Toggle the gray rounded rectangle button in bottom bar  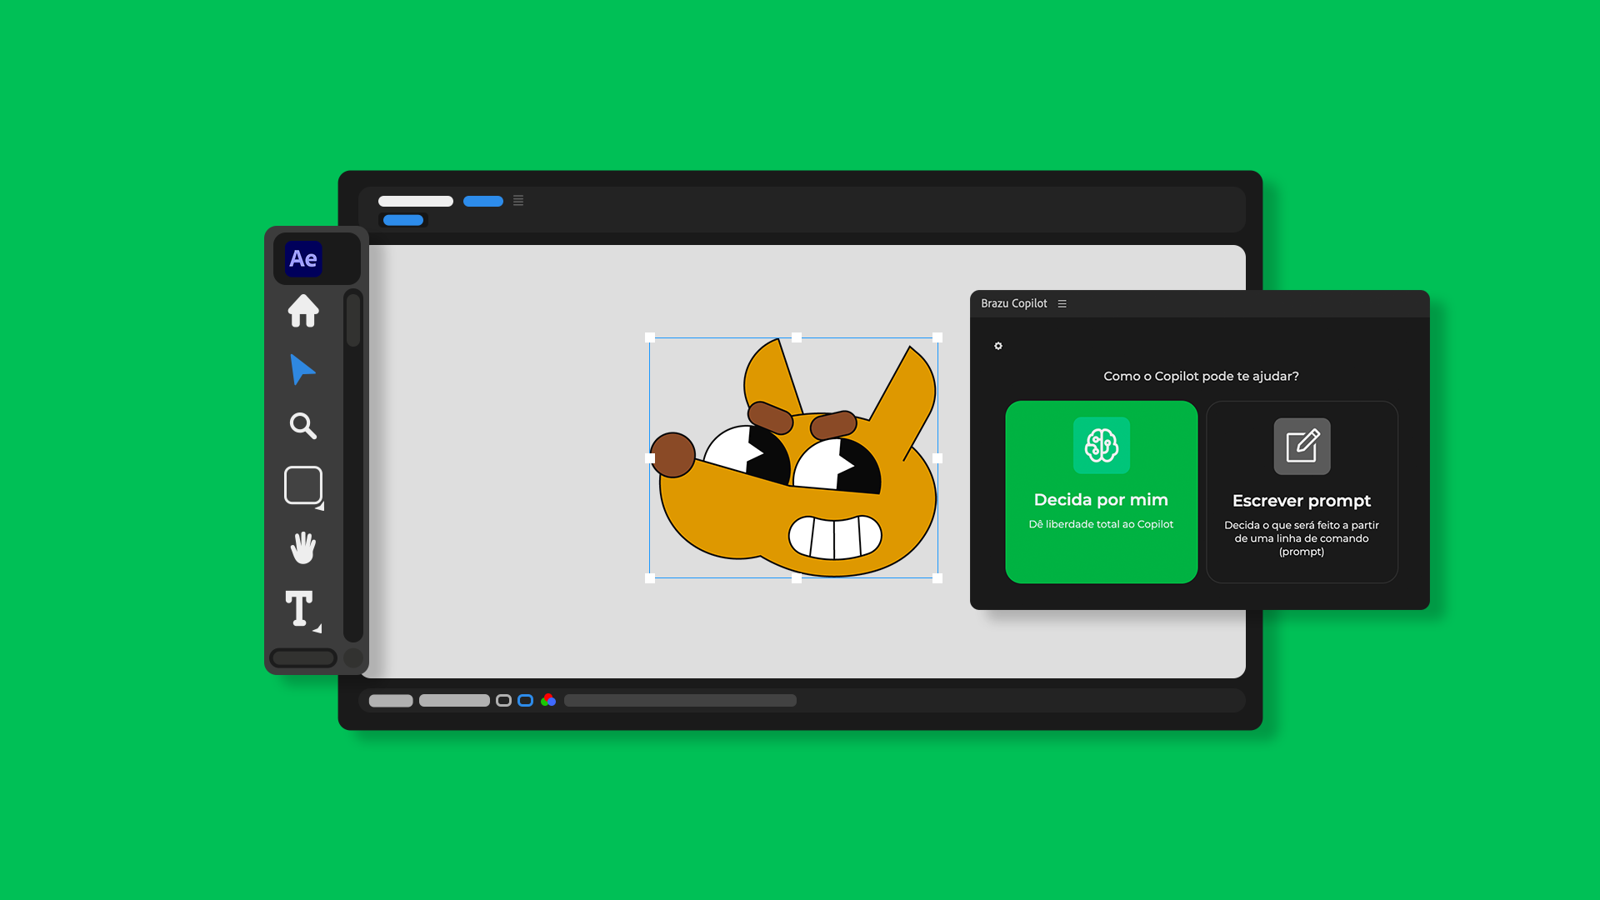pyautogui.click(x=503, y=701)
